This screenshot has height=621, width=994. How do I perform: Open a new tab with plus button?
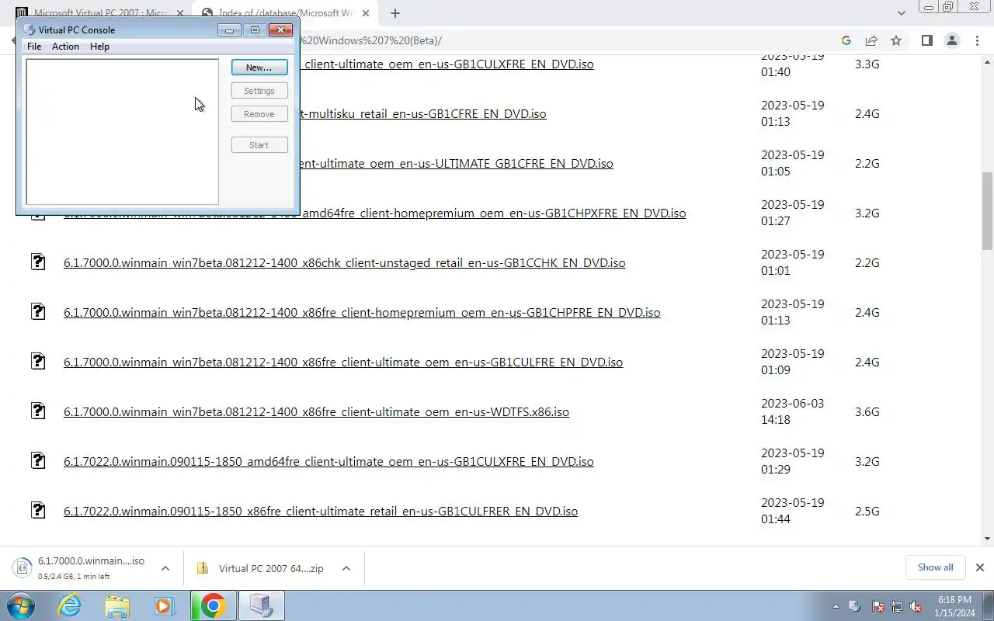tap(395, 13)
